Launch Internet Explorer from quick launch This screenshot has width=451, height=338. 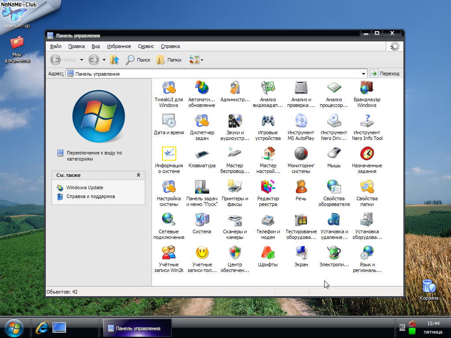tap(42, 327)
